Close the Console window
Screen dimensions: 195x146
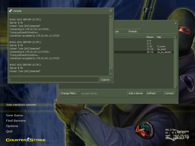pos(111,11)
